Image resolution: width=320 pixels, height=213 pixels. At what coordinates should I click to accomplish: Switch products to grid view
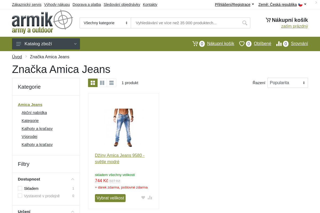(x=93, y=83)
